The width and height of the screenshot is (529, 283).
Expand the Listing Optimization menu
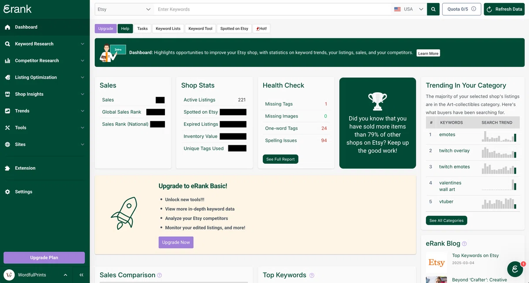point(82,77)
